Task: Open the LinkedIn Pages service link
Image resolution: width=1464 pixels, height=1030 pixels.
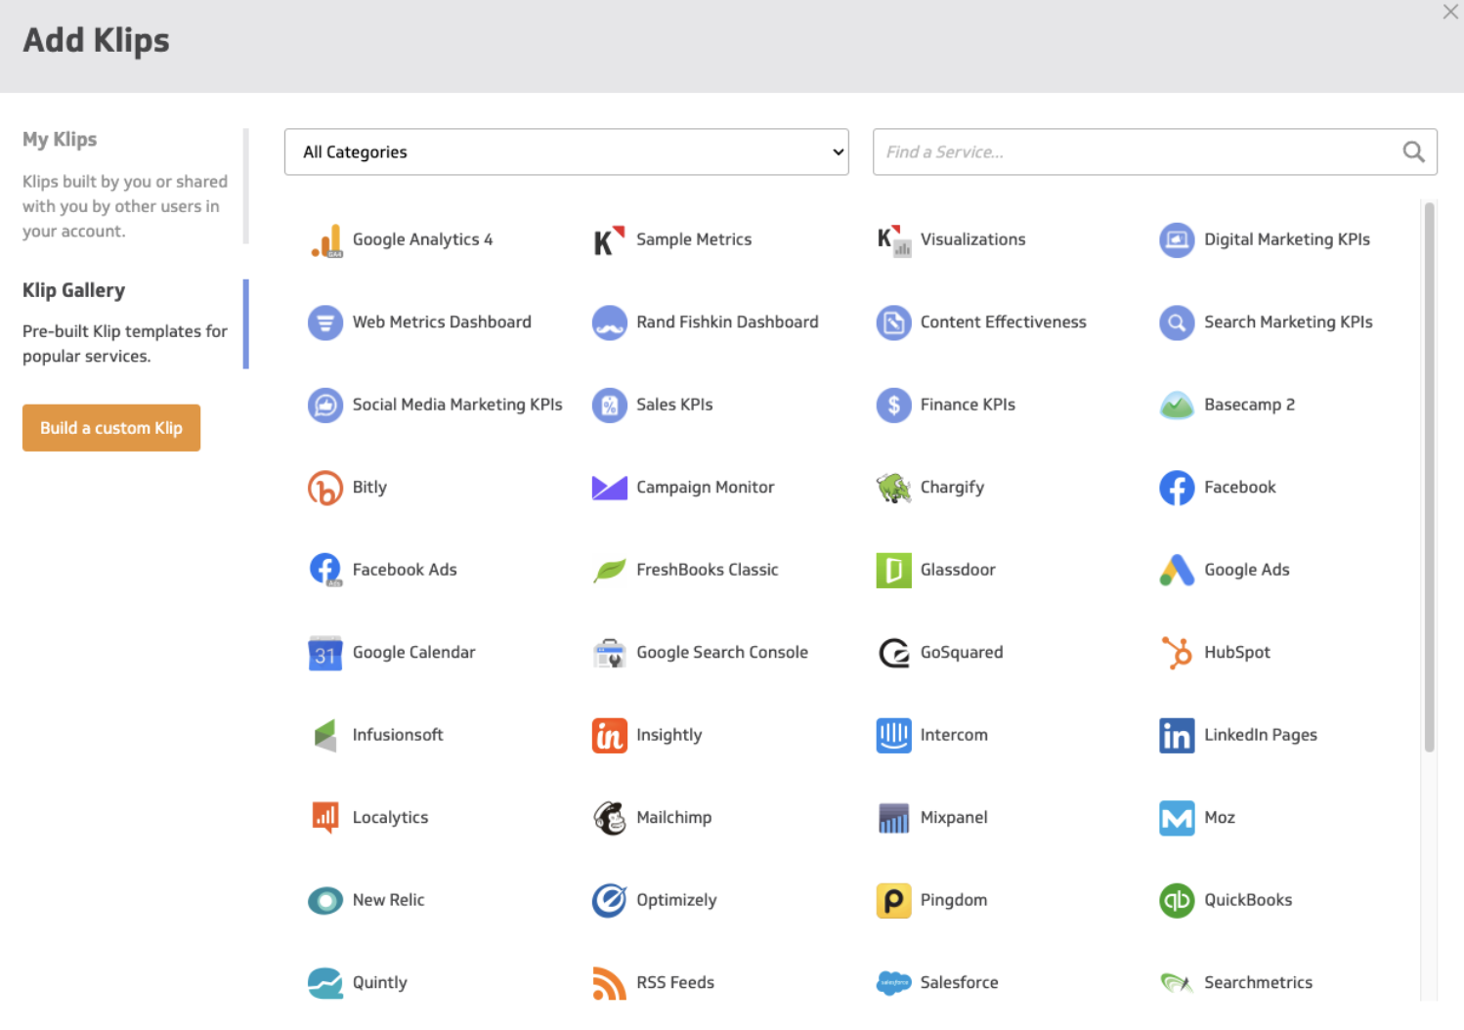Action: pos(1260,735)
